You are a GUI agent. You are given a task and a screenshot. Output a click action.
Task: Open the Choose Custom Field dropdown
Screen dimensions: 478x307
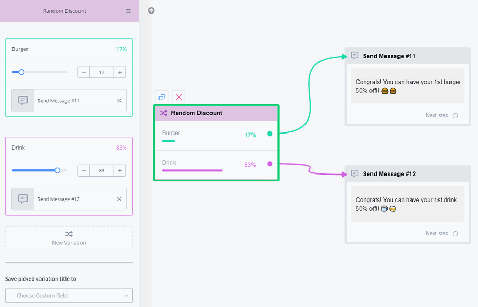click(69, 296)
